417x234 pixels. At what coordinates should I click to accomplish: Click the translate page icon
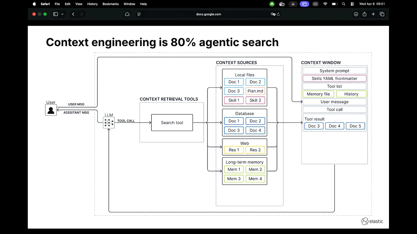[273, 14]
